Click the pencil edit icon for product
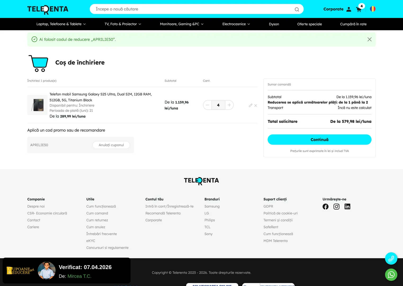 click(250, 105)
